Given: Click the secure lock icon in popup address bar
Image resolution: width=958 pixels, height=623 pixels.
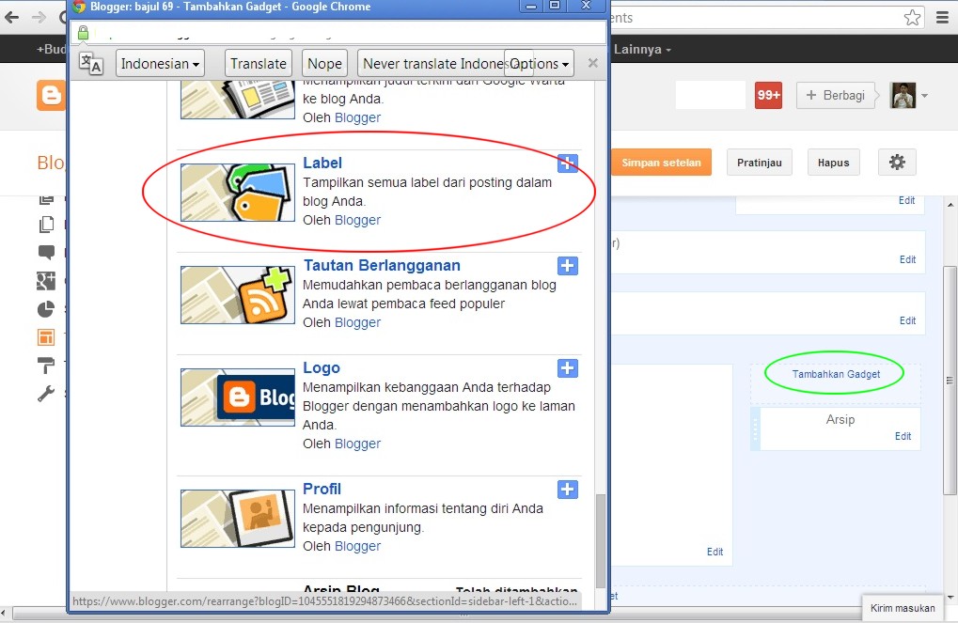Looking at the screenshot, I should pos(83,33).
